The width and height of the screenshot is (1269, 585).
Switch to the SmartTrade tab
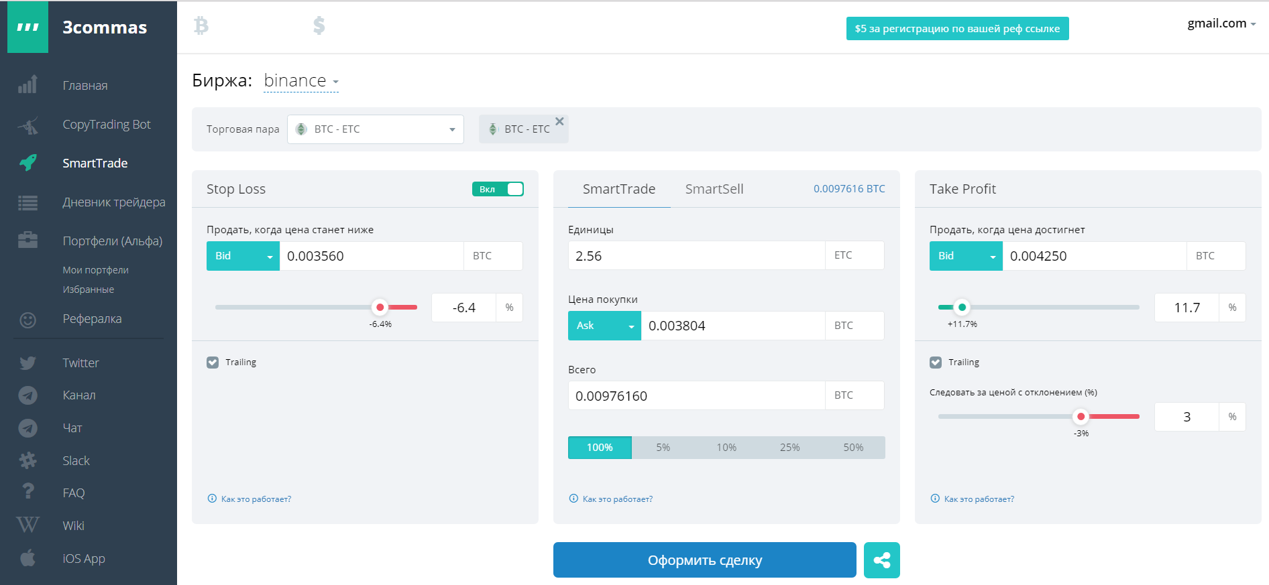pos(619,189)
